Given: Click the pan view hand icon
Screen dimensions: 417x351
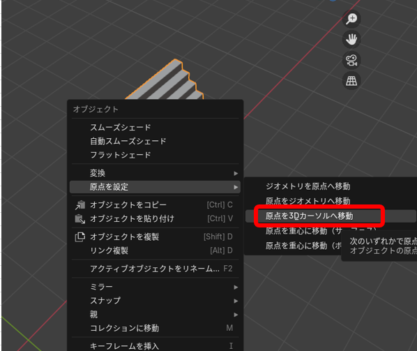Looking at the screenshot, I should [x=351, y=39].
